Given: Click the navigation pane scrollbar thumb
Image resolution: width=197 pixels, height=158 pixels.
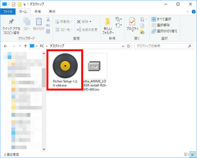Looking at the screenshot, I should (x=44, y=78).
